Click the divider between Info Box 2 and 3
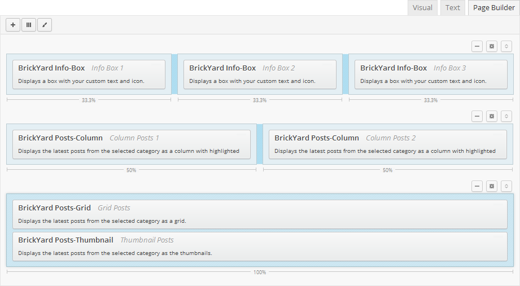 pyautogui.click(x=346, y=74)
